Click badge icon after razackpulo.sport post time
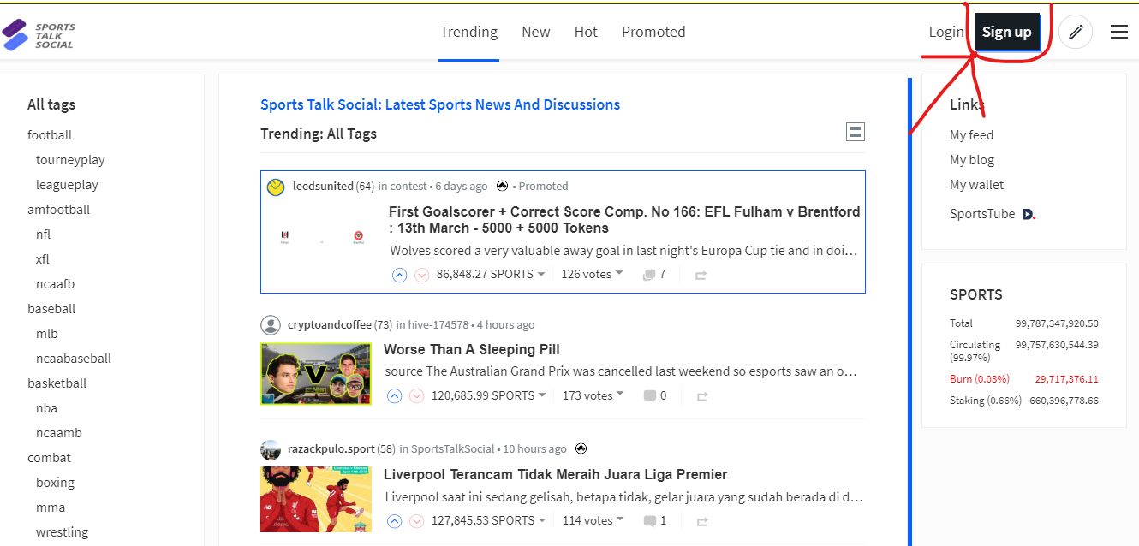Viewport: 1139px width, 546px height. pyautogui.click(x=581, y=448)
